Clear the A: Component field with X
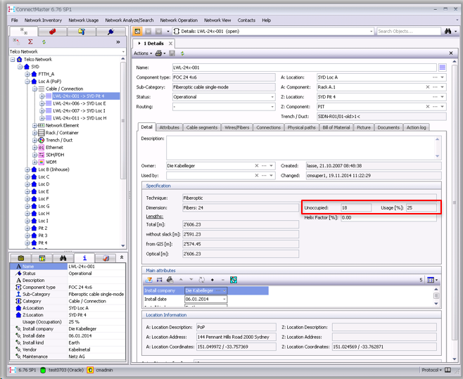The height and width of the screenshot is (379, 463). click(428, 87)
